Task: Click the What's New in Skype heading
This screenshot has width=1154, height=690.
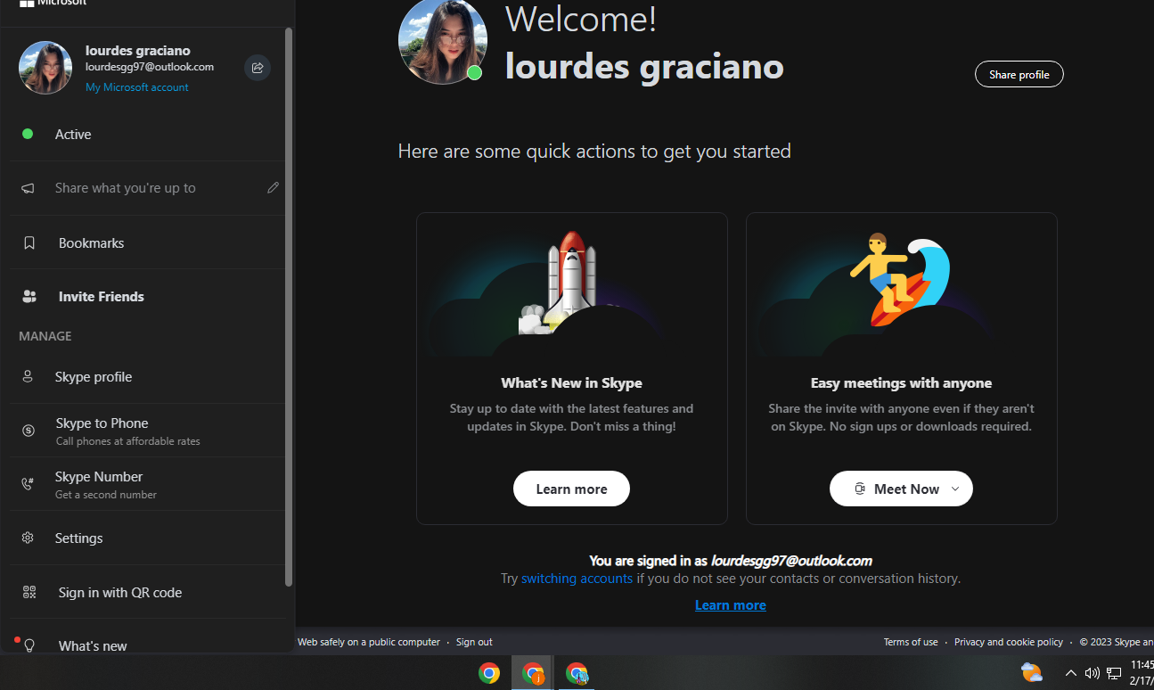Action: point(571,382)
